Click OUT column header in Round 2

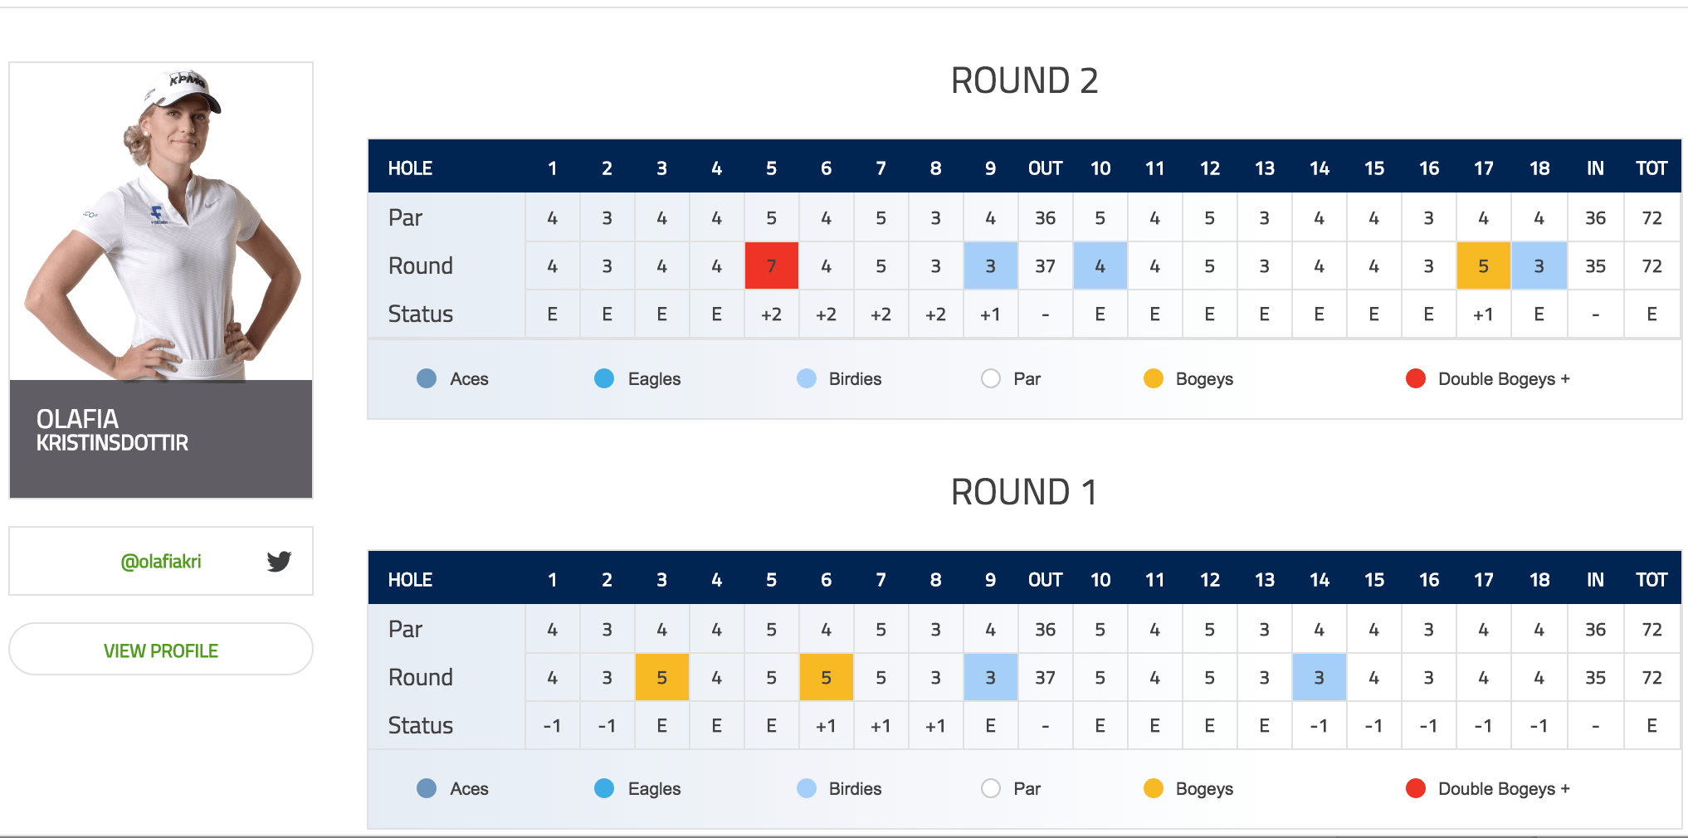(1045, 168)
